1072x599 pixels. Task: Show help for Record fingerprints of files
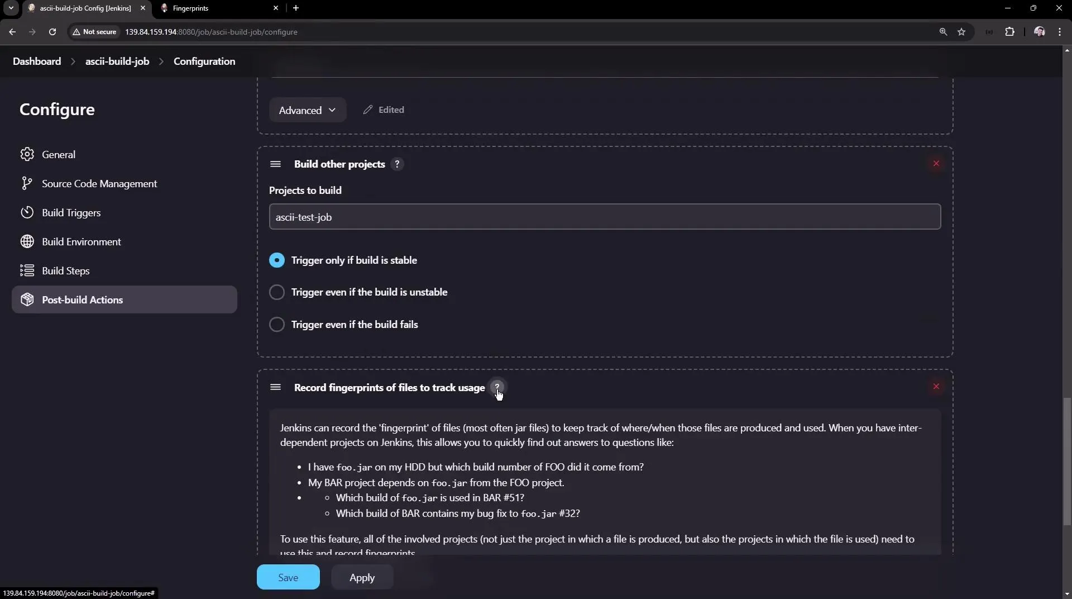pyautogui.click(x=497, y=388)
